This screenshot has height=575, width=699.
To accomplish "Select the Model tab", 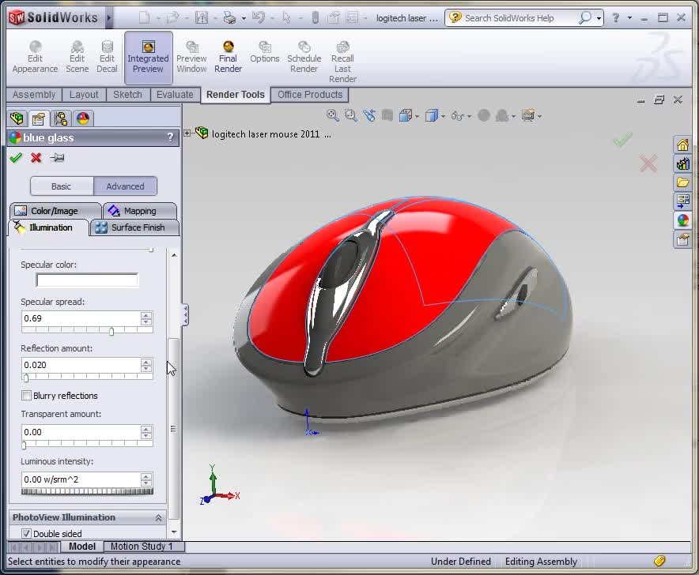I will click(x=82, y=547).
